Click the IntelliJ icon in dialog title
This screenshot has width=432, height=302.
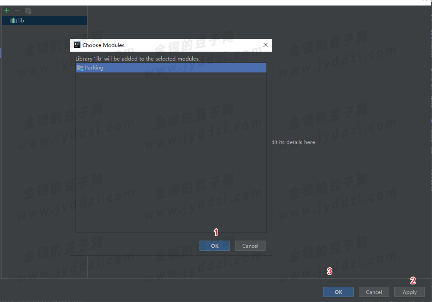(x=77, y=45)
